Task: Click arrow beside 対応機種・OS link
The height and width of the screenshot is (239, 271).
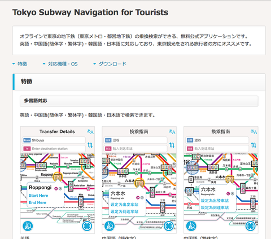Action: point(44,64)
